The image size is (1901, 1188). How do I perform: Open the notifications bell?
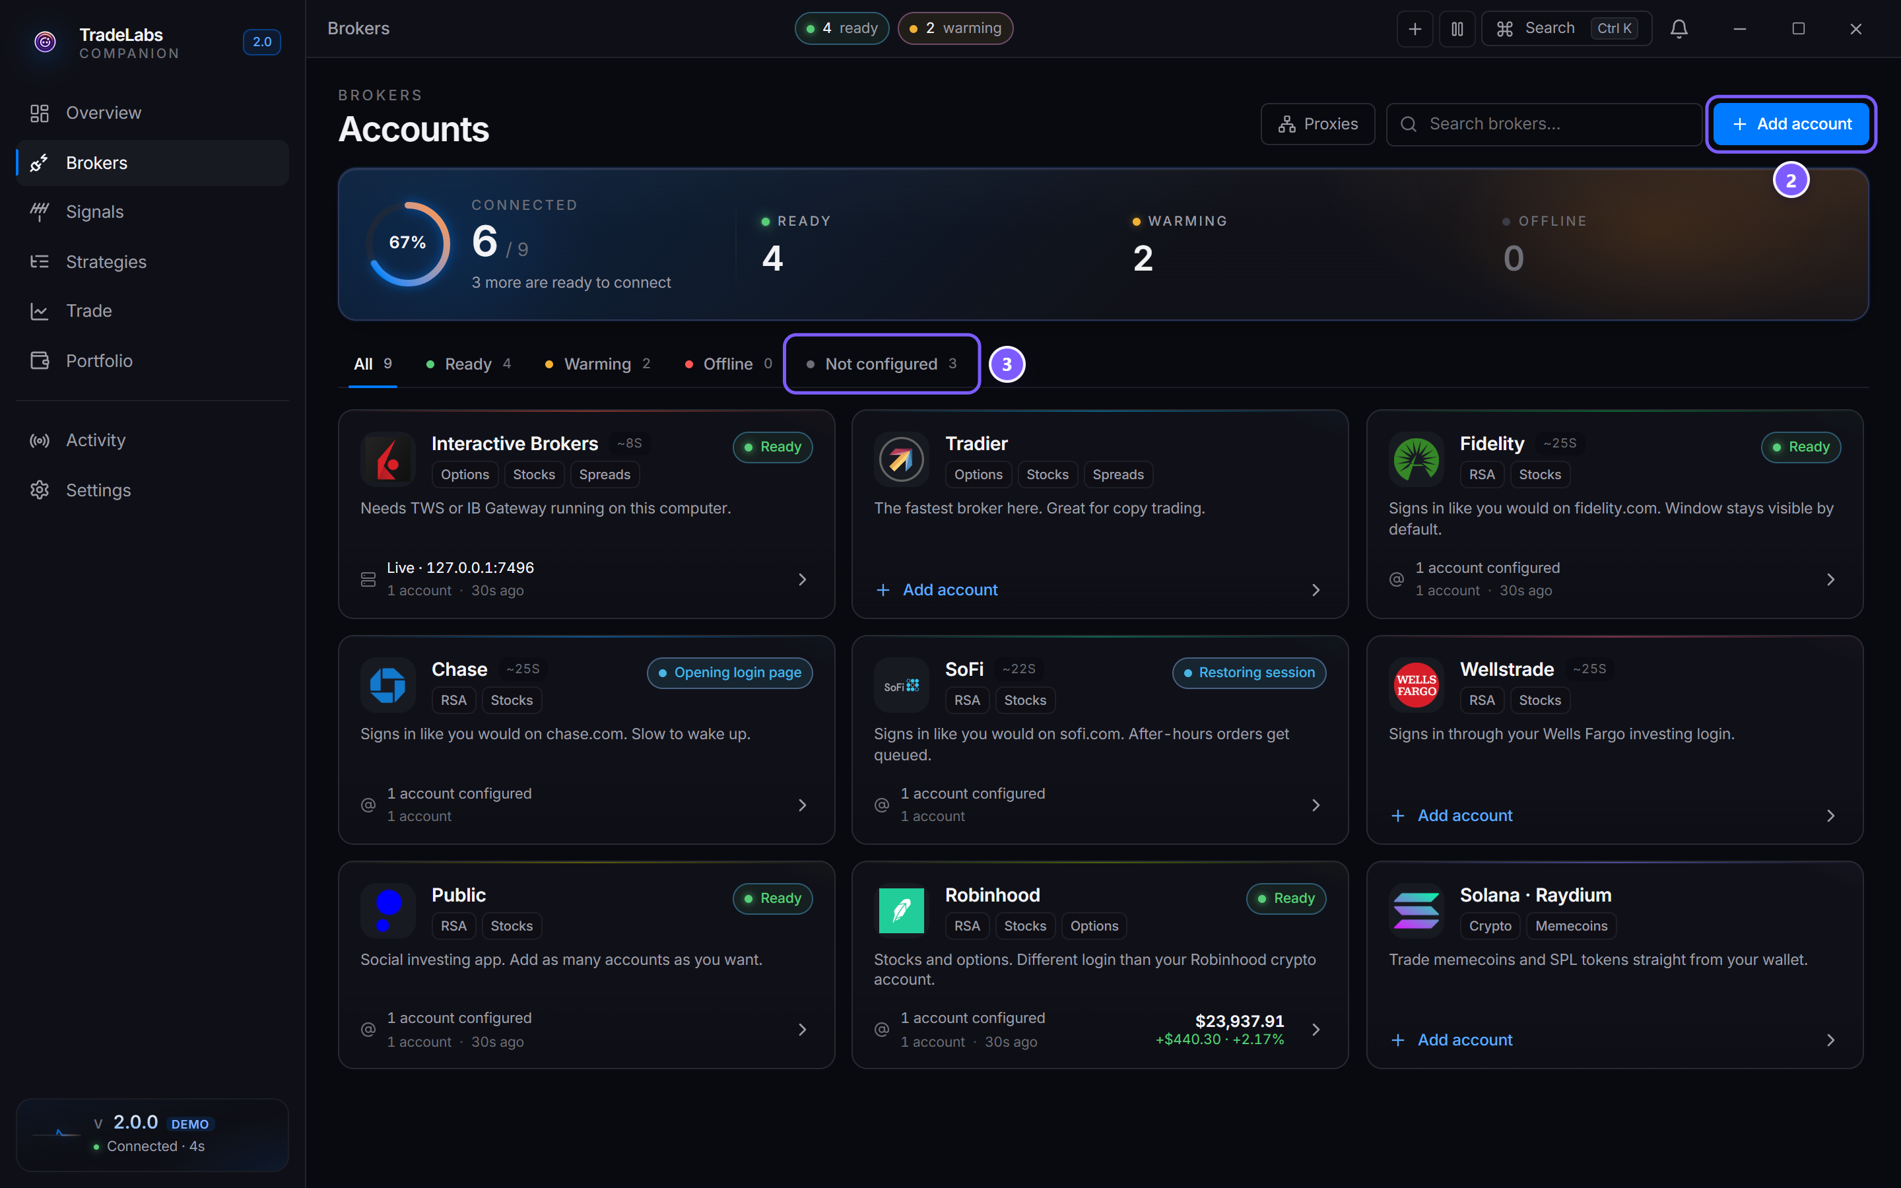1679,29
